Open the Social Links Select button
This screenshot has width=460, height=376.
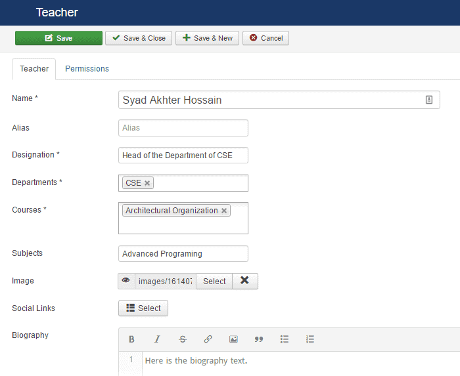click(x=143, y=308)
